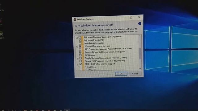Confirm changes with the OK button

click(121, 74)
